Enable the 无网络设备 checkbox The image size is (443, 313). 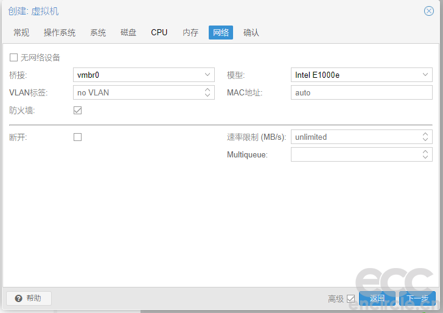pos(13,58)
